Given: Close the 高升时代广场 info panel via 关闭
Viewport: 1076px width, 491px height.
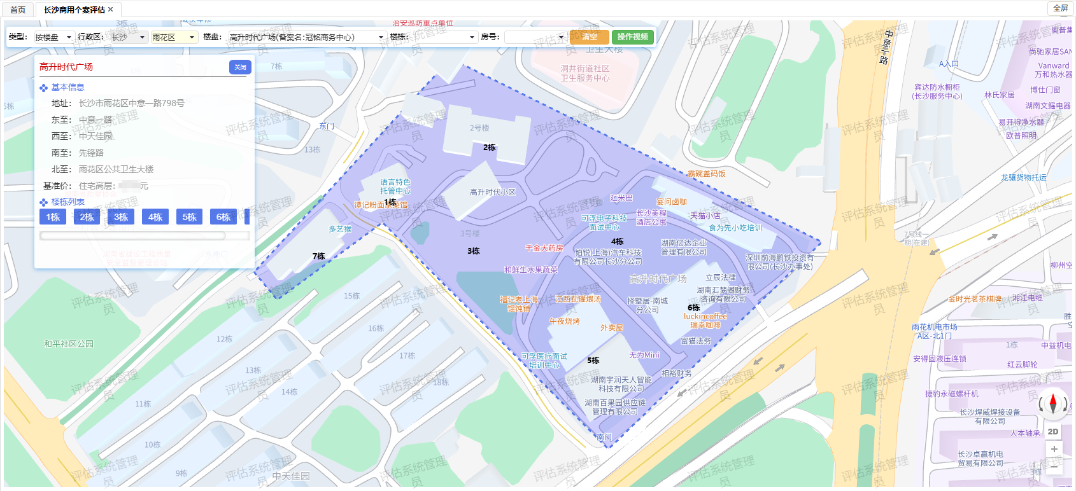Looking at the screenshot, I should (x=240, y=67).
